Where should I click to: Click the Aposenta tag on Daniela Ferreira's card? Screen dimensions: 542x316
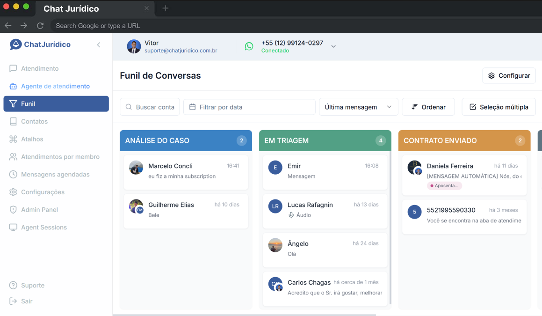(x=444, y=185)
